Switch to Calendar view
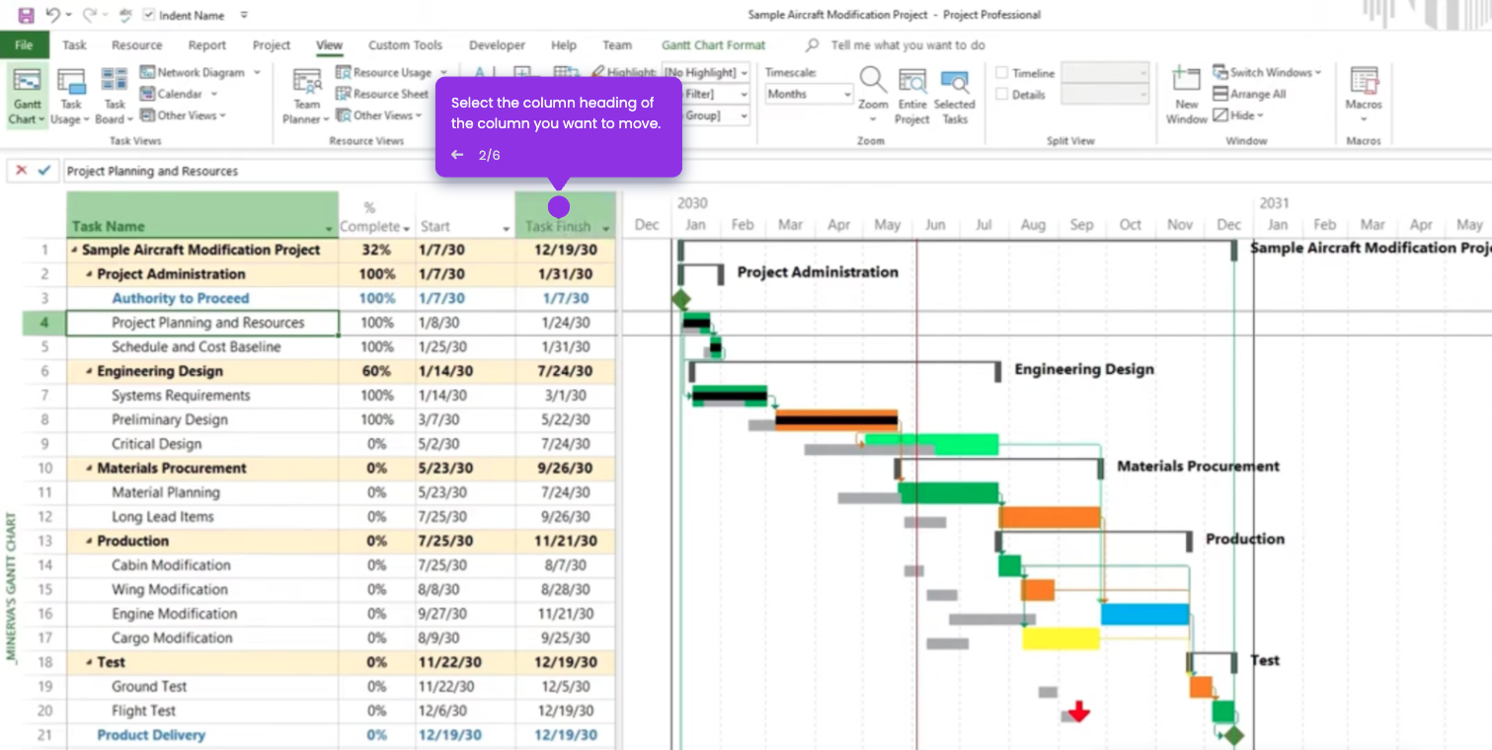 point(179,94)
